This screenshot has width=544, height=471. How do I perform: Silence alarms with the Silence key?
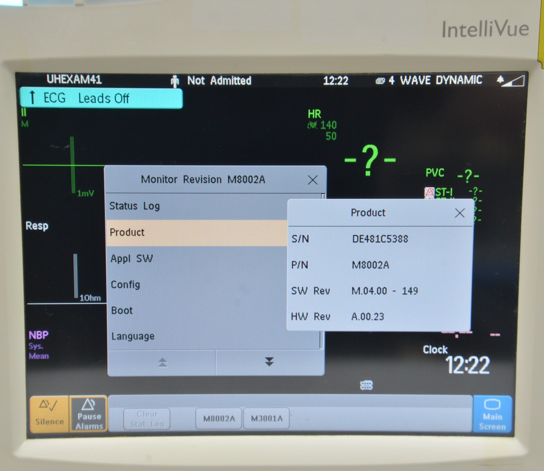point(49,414)
